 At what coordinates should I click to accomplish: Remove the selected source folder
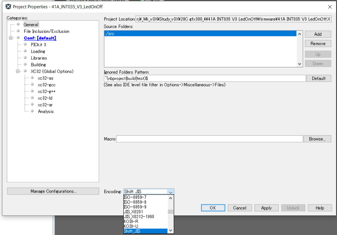[318, 44]
